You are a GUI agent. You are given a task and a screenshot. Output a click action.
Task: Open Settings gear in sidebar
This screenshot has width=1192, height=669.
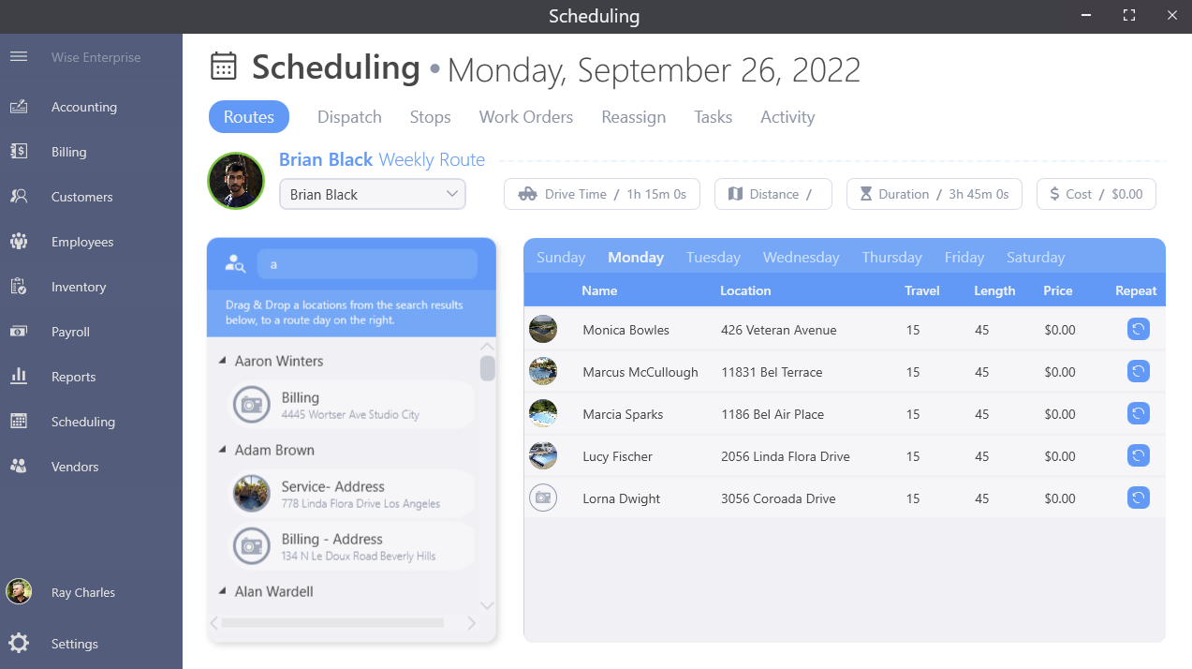[19, 644]
